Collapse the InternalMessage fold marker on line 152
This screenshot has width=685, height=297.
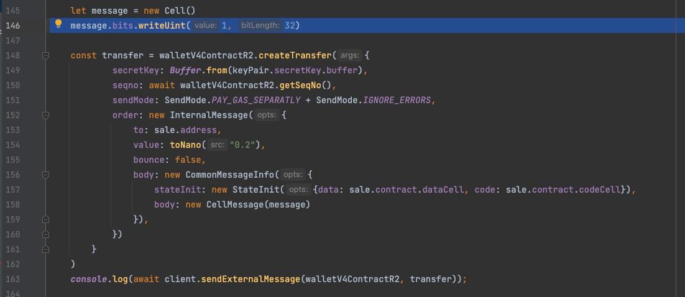tap(45, 115)
